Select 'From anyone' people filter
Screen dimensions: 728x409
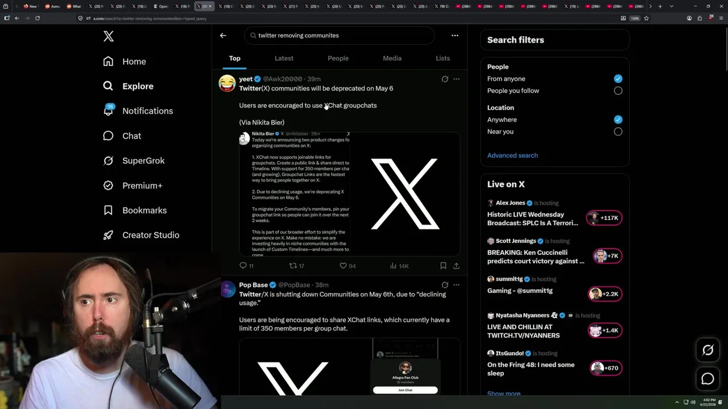[618, 79]
